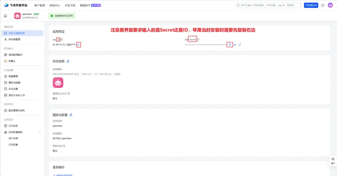
Task: Click the 用于接入openclaw description text
Action: [x=62, y=138]
